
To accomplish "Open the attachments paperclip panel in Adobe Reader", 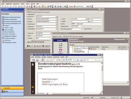I will pyautogui.click(x=33, y=92).
